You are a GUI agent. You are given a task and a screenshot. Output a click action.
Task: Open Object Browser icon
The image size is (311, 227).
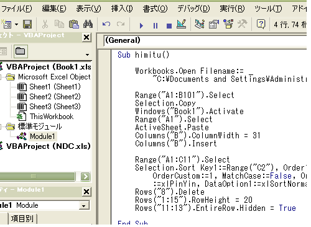228,24
